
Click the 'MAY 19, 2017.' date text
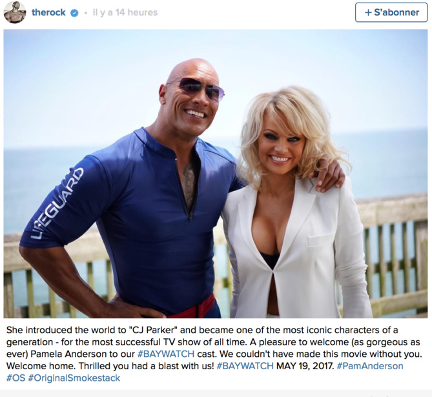[305, 366]
